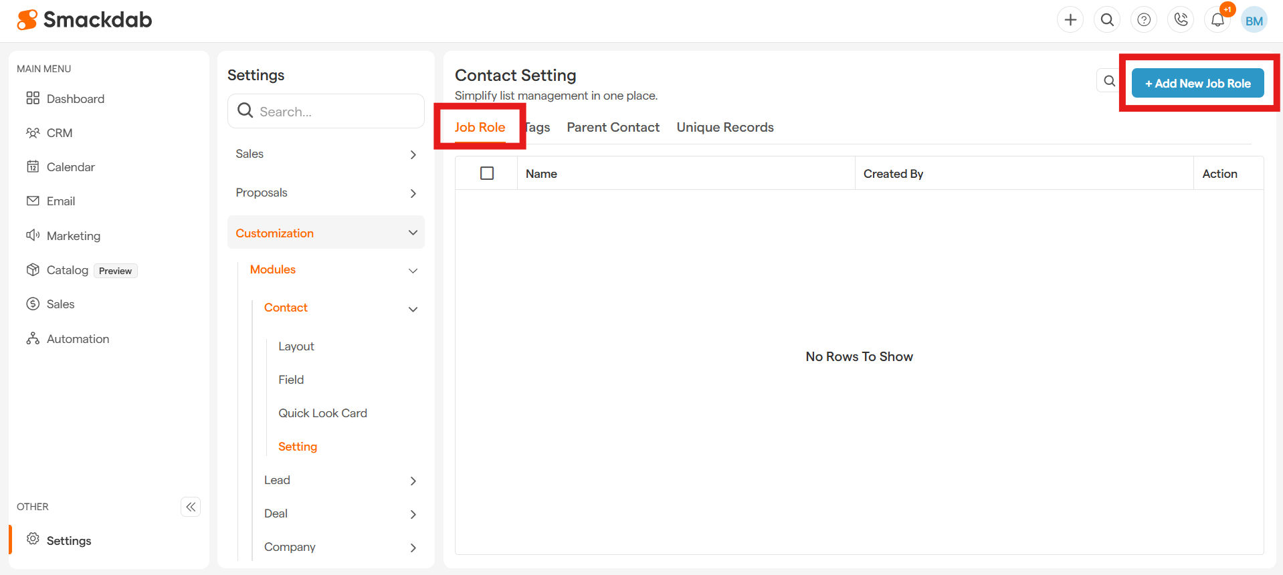This screenshot has width=1283, height=575.
Task: Click Add New Job Role button
Action: point(1197,84)
